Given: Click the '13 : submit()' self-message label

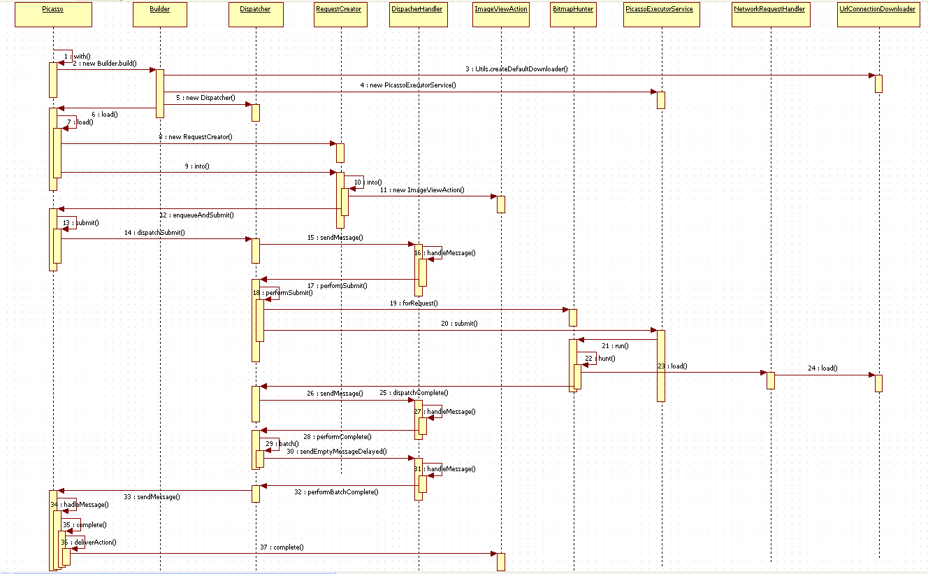Looking at the screenshot, I should [80, 223].
